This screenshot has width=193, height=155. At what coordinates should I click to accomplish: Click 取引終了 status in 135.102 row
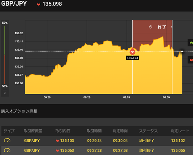tap(147, 141)
